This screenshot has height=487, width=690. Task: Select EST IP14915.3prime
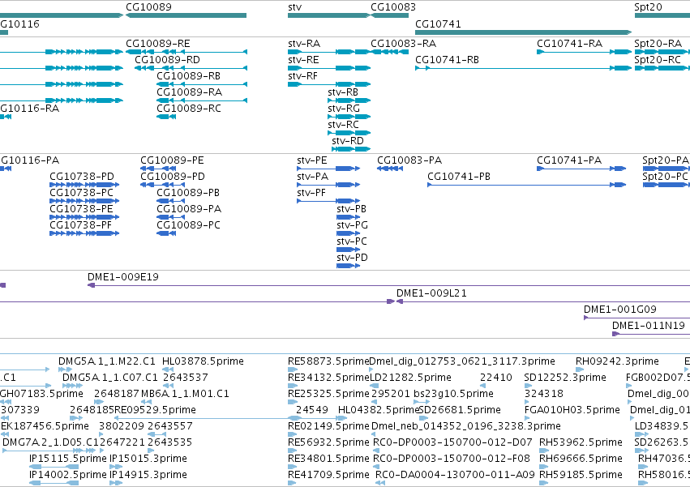(116, 483)
